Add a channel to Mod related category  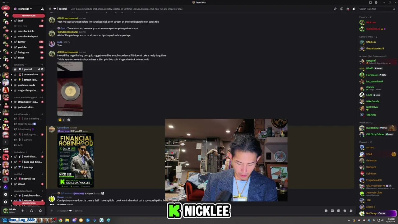click(42, 152)
